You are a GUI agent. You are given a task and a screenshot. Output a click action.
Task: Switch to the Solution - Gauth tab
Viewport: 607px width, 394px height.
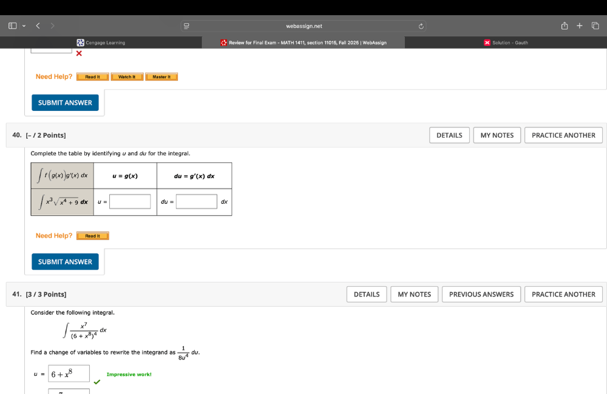pos(506,42)
